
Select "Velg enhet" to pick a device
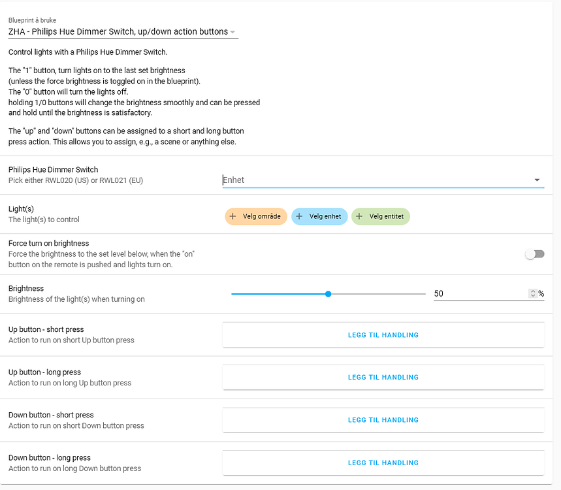[x=319, y=216]
